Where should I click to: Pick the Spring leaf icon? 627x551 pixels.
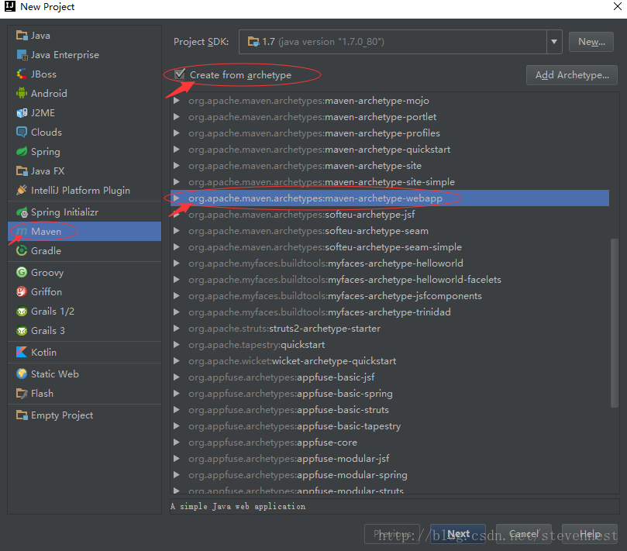pyautogui.click(x=22, y=152)
